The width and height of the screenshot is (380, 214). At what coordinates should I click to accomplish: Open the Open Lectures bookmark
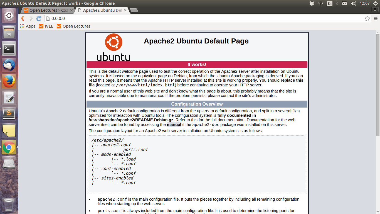(x=74, y=26)
